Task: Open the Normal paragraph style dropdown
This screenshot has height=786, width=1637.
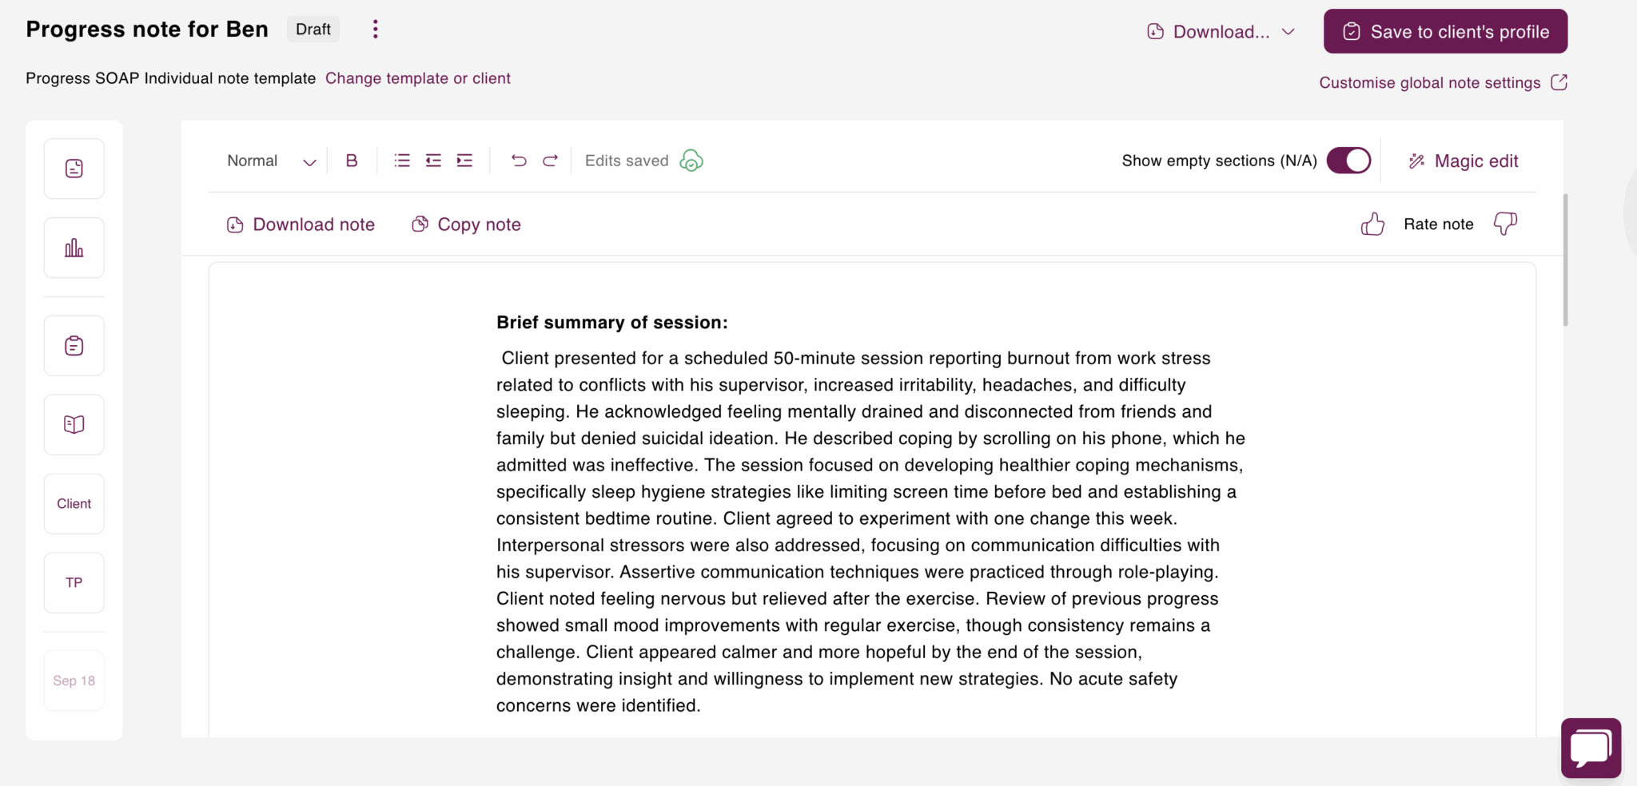Action: (272, 160)
